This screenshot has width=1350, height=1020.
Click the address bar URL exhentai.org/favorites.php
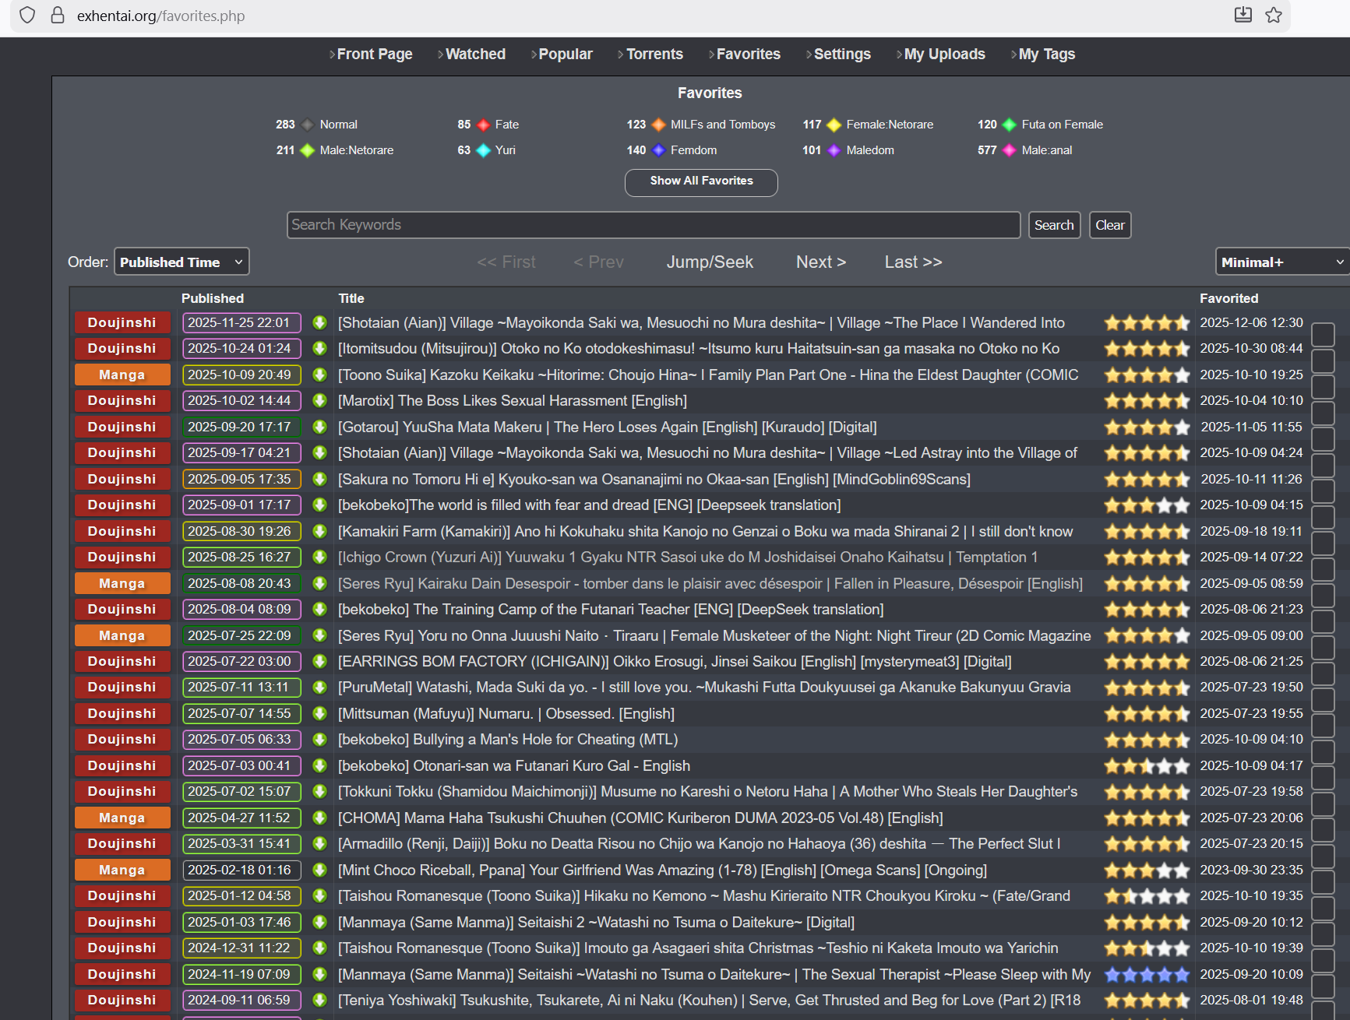(160, 16)
